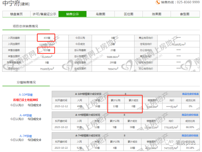Go to the 鸟瞰图 tab
This screenshot has width=202, height=152.
pyautogui.click(x=100, y=14)
